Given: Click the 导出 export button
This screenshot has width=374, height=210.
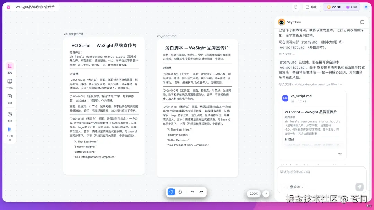Looking at the screenshot, I should [312, 7].
